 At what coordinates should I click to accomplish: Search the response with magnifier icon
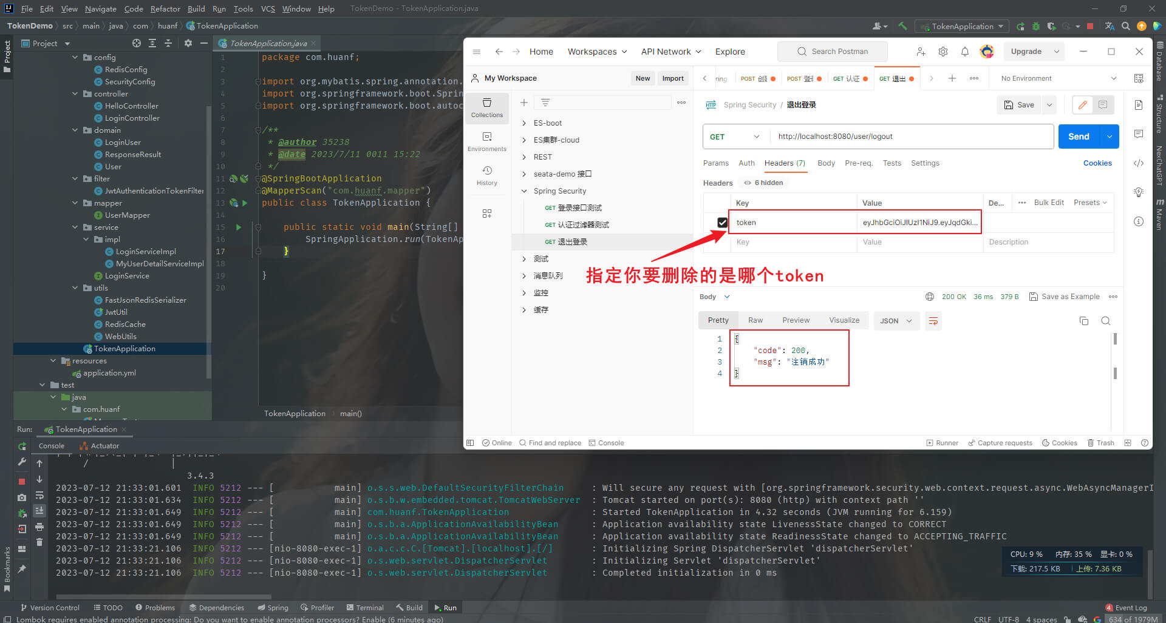[x=1106, y=321]
